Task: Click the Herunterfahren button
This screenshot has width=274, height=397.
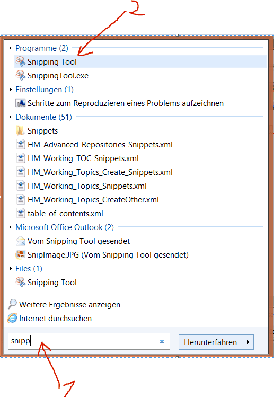Action: pyautogui.click(x=211, y=342)
